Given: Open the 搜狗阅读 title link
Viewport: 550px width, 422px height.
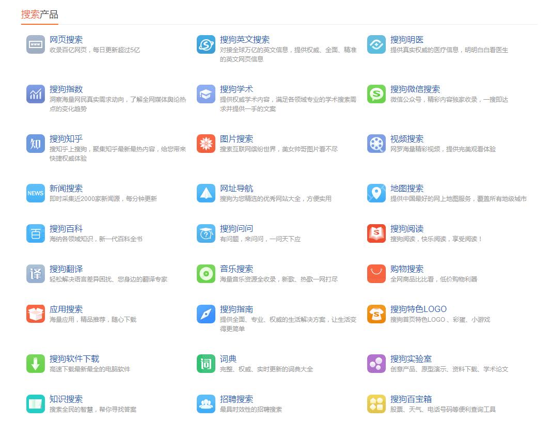Looking at the screenshot, I should click(407, 229).
